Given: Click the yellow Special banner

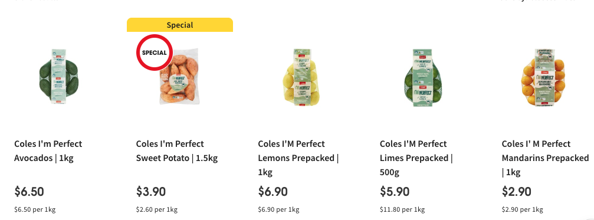Looking at the screenshot, I should coord(180,25).
